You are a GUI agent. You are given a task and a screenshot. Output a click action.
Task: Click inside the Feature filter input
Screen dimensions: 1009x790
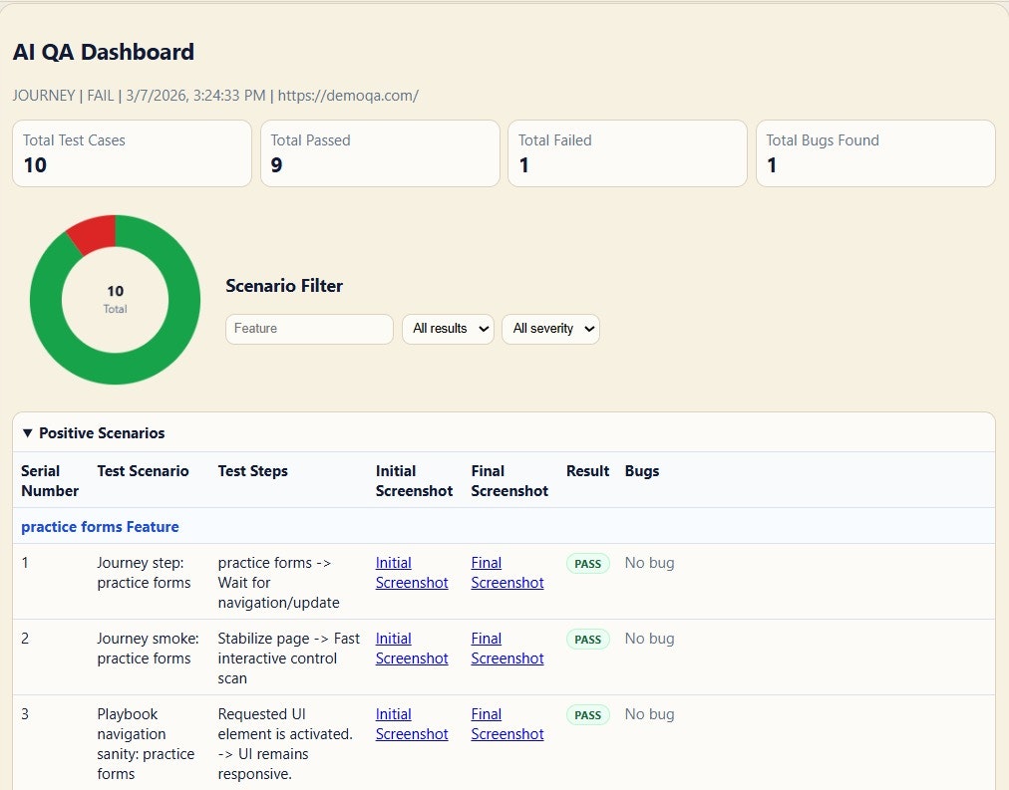point(309,329)
